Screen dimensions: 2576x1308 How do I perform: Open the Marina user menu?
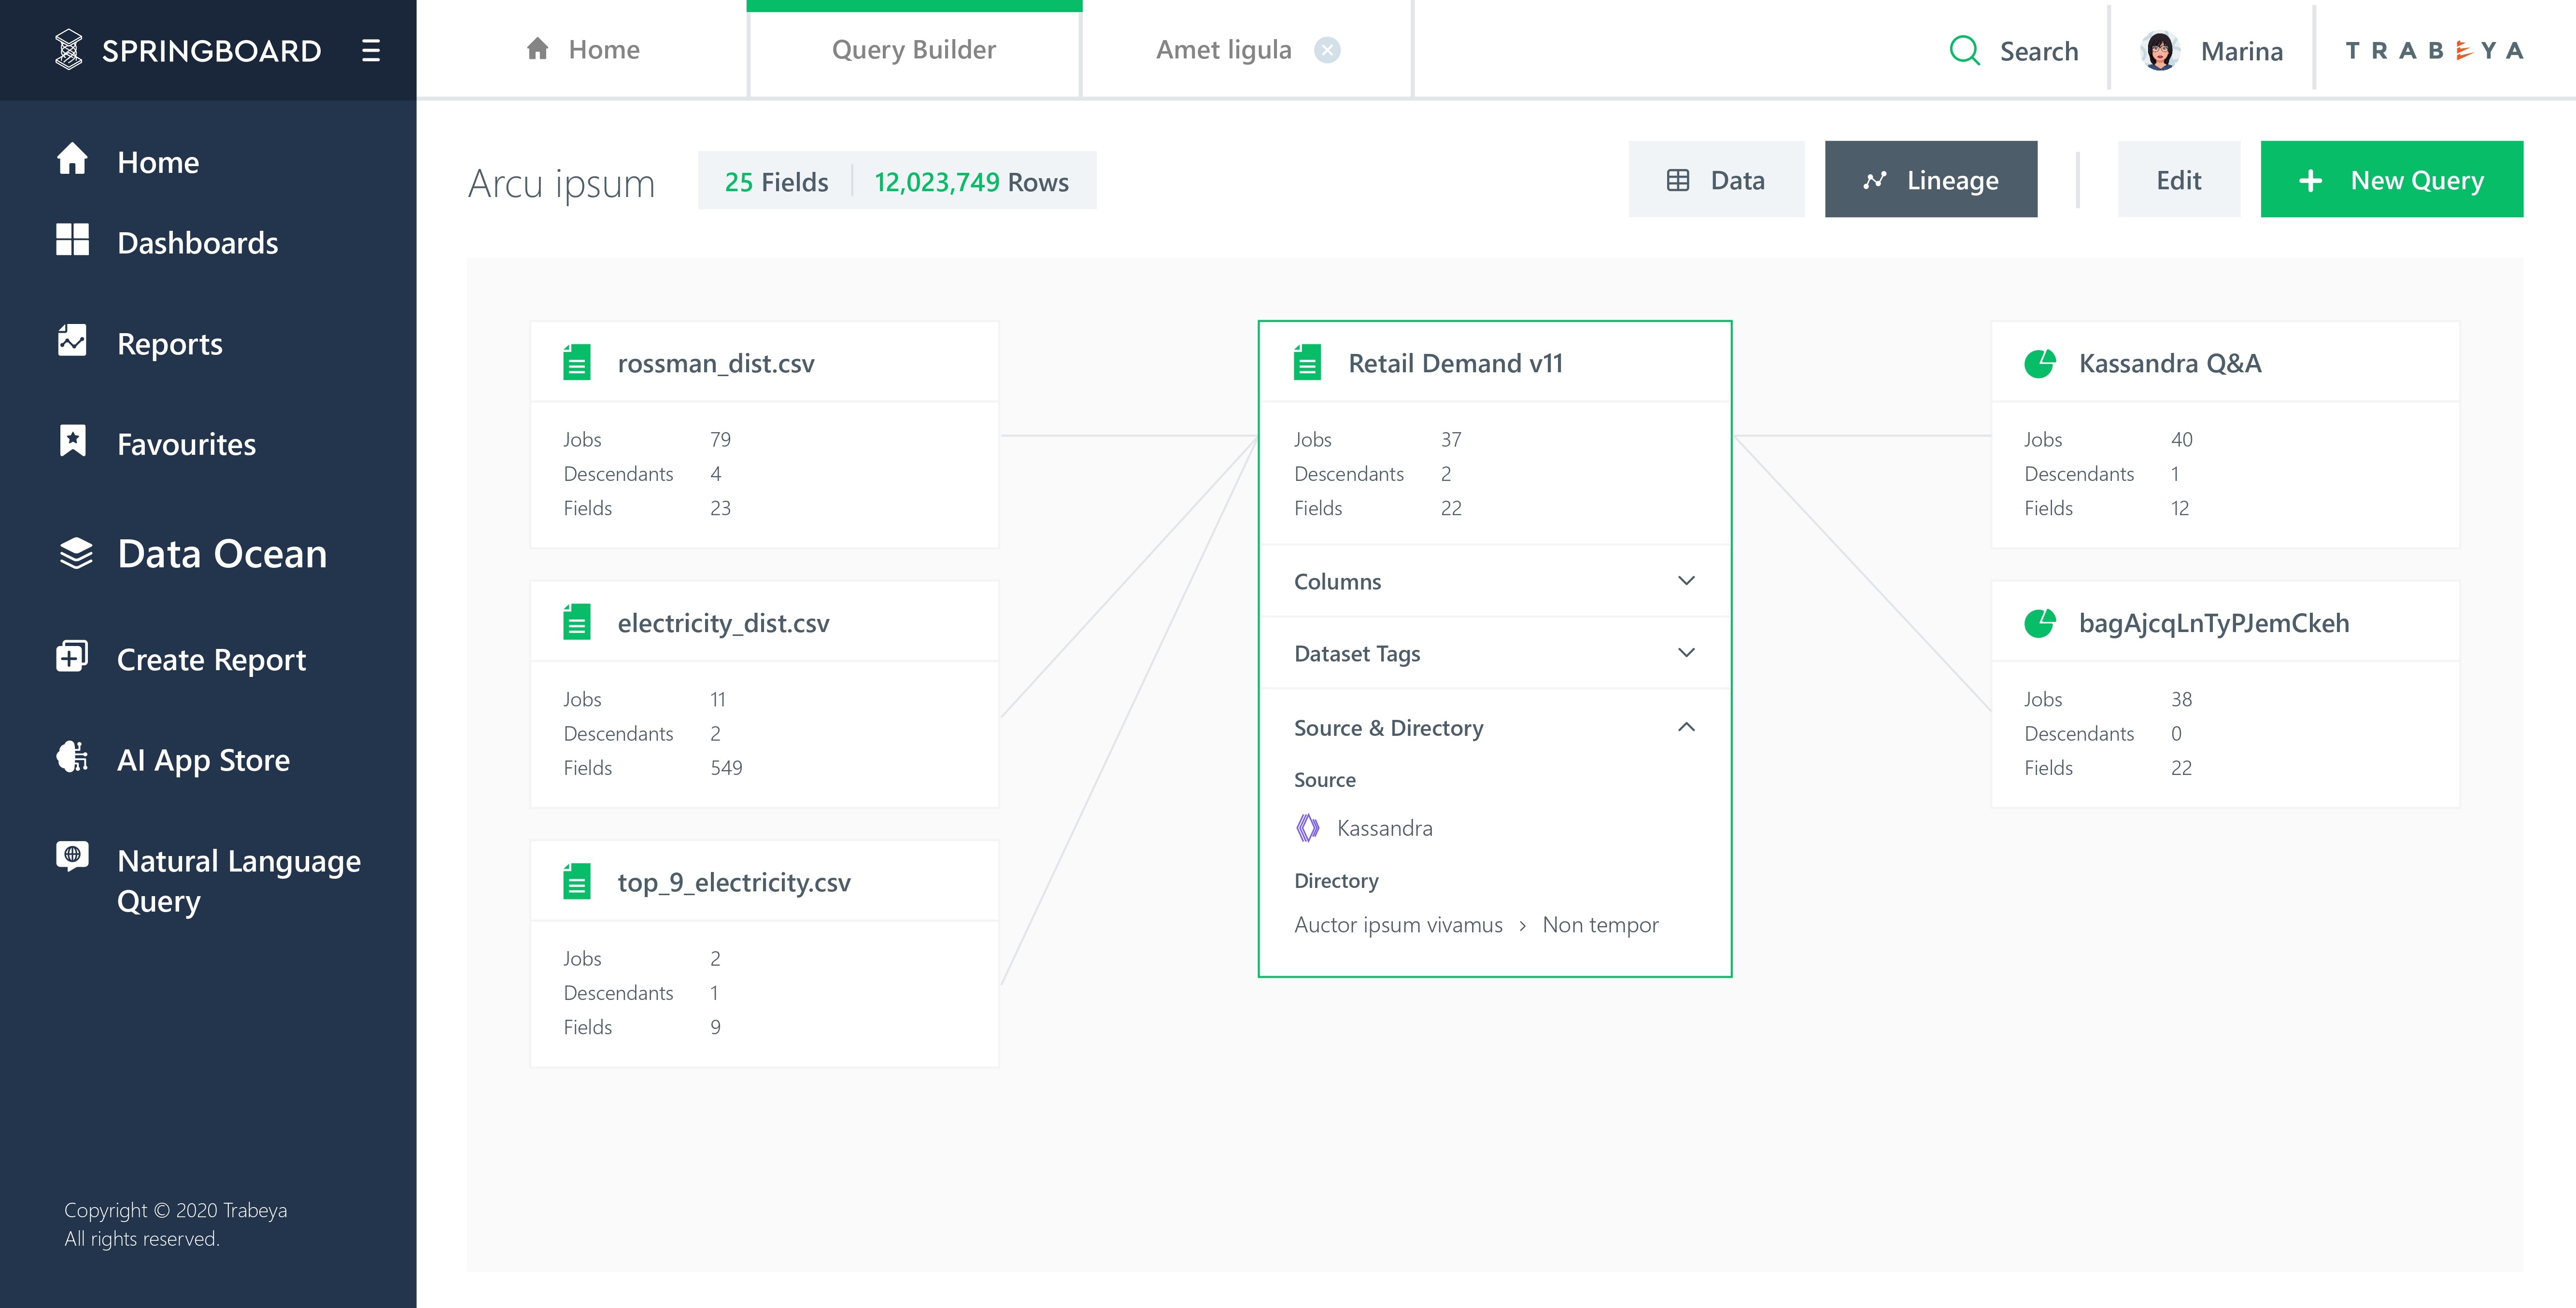(2211, 50)
